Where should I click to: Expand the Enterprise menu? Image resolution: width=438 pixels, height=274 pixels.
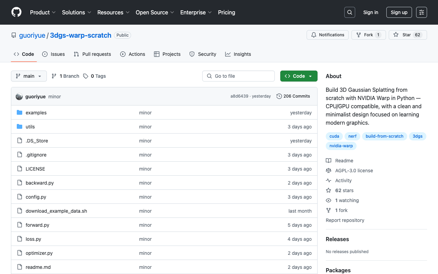click(x=196, y=12)
